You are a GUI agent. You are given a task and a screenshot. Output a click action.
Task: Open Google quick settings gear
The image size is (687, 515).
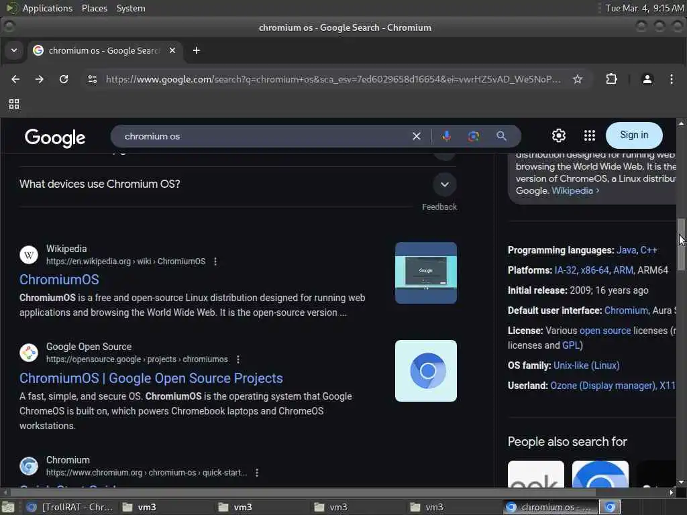[x=559, y=135]
